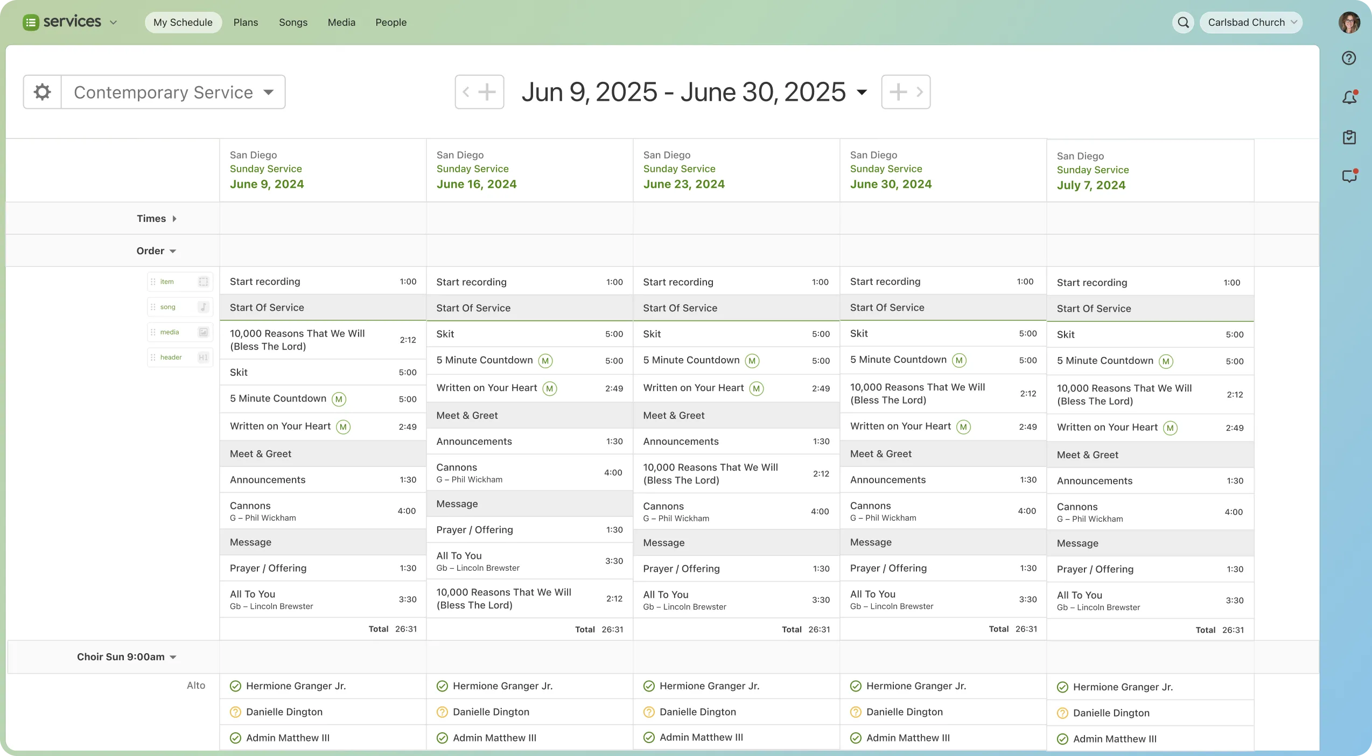The width and height of the screenshot is (1372, 756).
Task: Open the notifications bell icon
Action: coord(1349,97)
